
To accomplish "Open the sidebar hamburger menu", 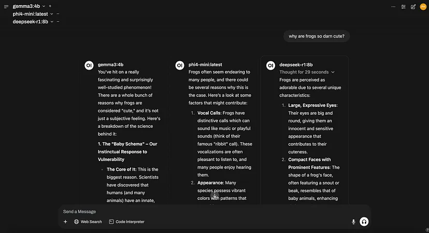I will [6, 7].
